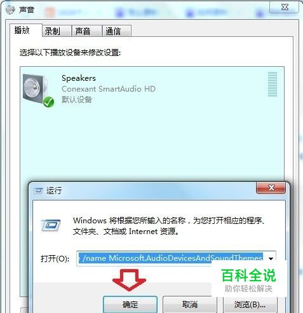The image size is (303, 313).
Task: Select the Conexant SmartAudio HD device entry
Action: (152, 90)
